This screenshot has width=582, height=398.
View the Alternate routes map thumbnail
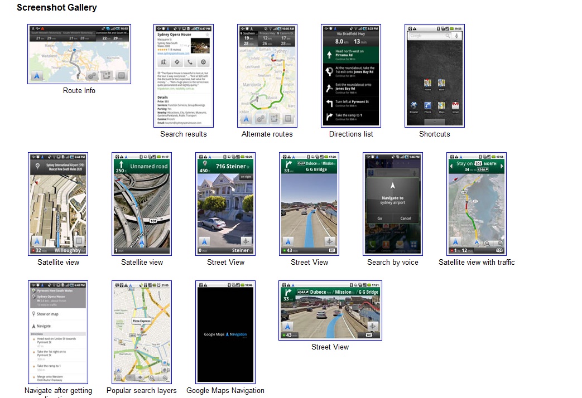point(267,76)
